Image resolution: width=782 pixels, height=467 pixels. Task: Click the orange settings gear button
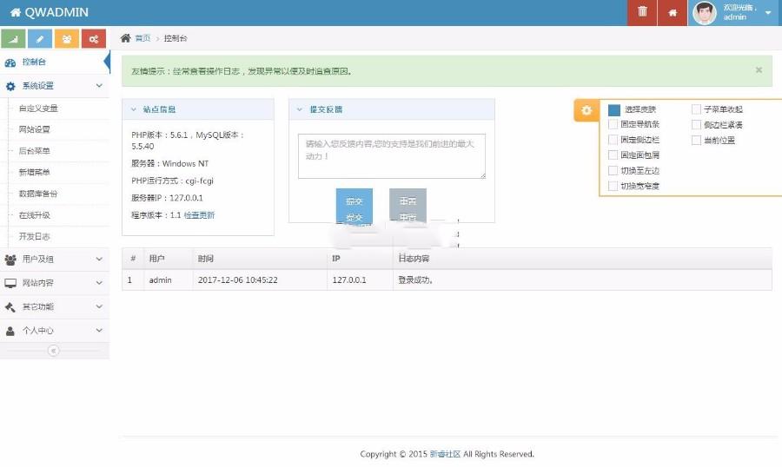(x=586, y=110)
